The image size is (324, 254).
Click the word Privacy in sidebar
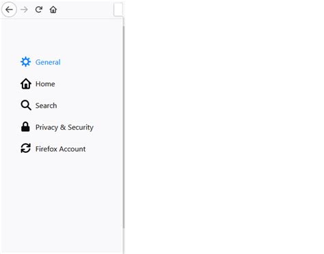point(46,127)
